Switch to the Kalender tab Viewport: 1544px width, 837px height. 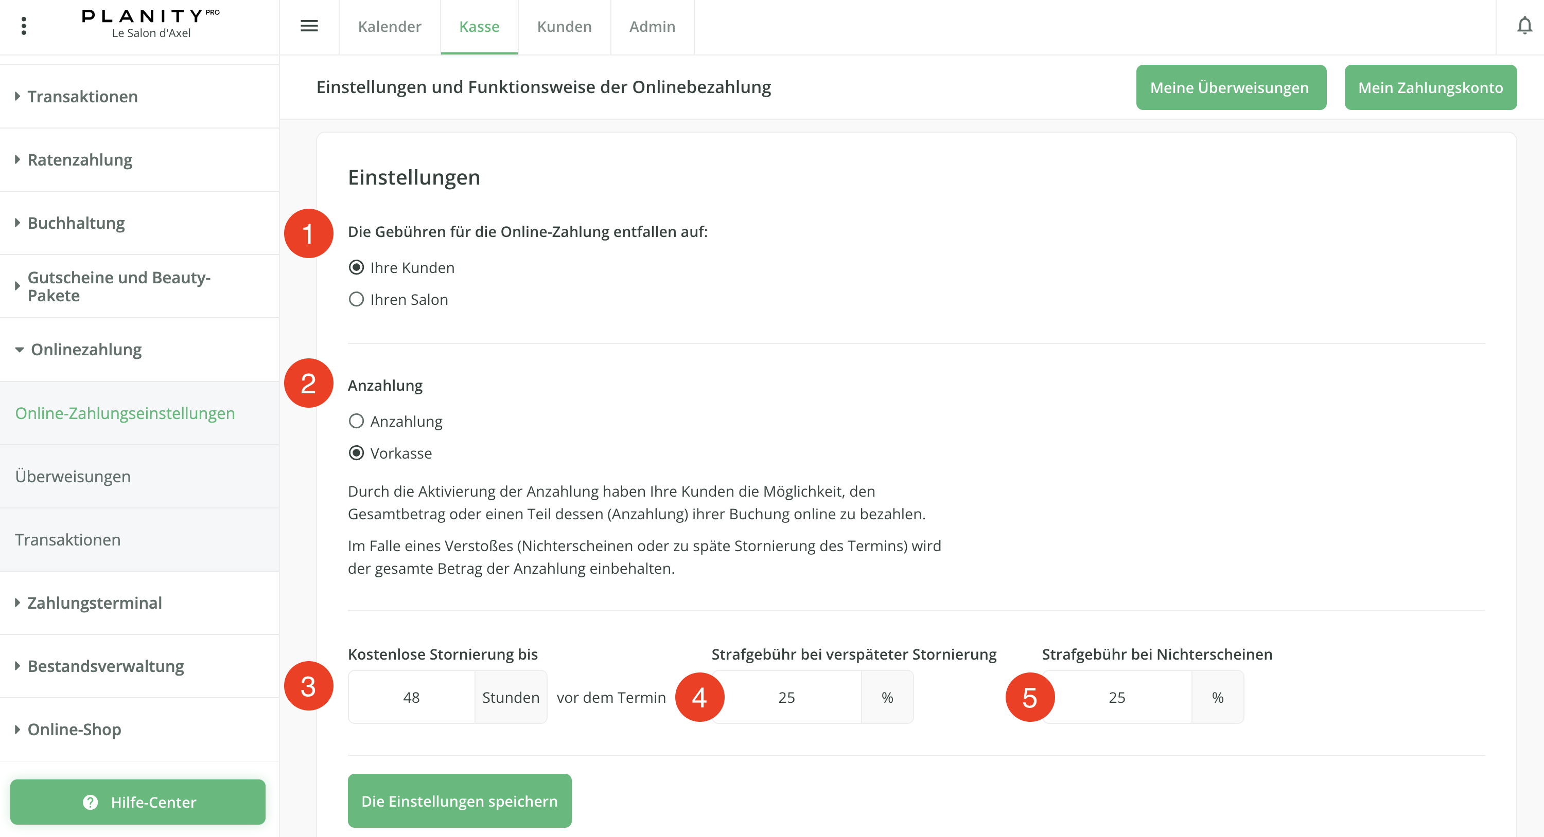click(x=390, y=27)
